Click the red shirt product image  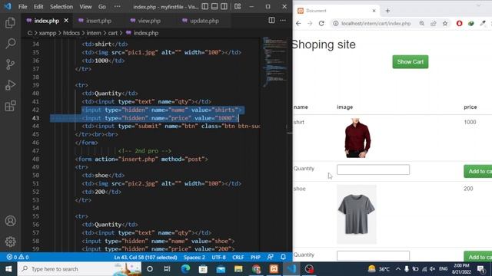click(357, 138)
